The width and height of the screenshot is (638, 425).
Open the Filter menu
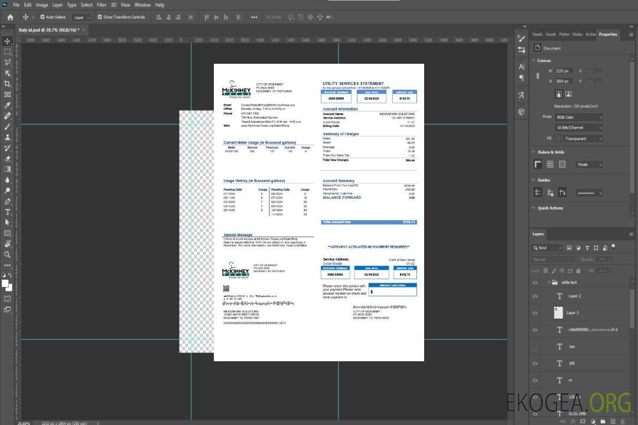pos(102,5)
